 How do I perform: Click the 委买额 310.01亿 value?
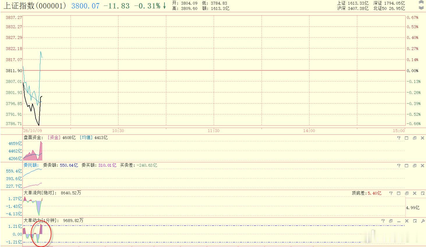coord(99,165)
